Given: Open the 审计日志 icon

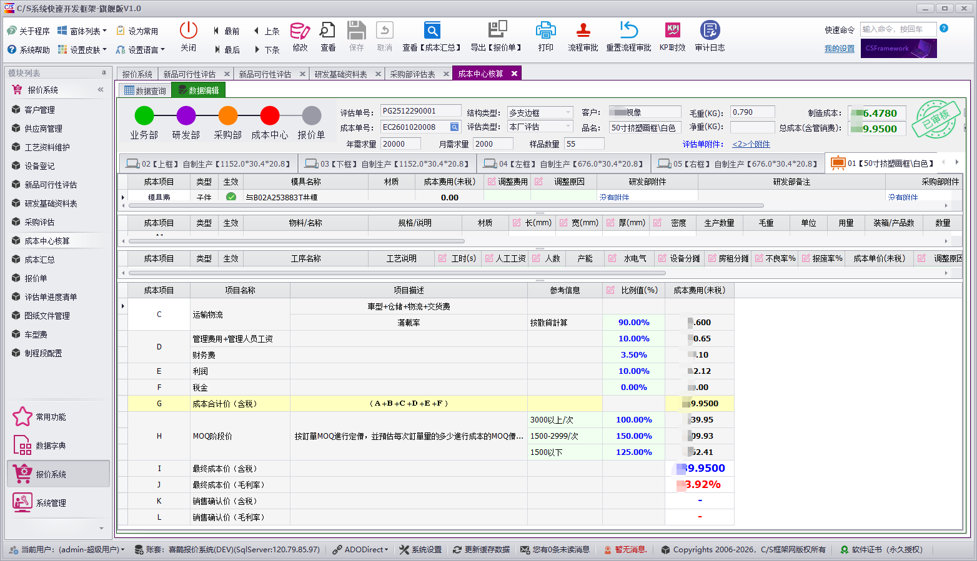Looking at the screenshot, I should pyautogui.click(x=710, y=30).
